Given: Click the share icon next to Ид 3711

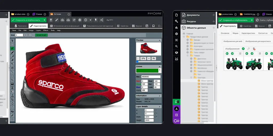Looking at the screenshot, I should click(102, 20).
